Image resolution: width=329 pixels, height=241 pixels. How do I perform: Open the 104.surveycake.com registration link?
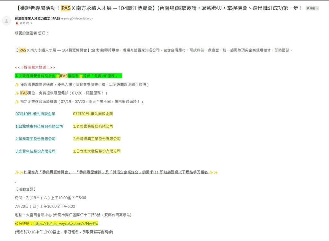(x=66, y=223)
